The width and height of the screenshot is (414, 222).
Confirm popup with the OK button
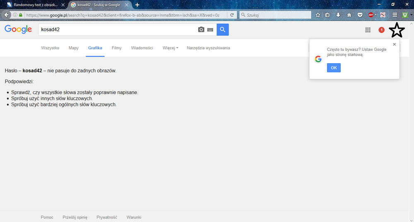tap(334, 68)
